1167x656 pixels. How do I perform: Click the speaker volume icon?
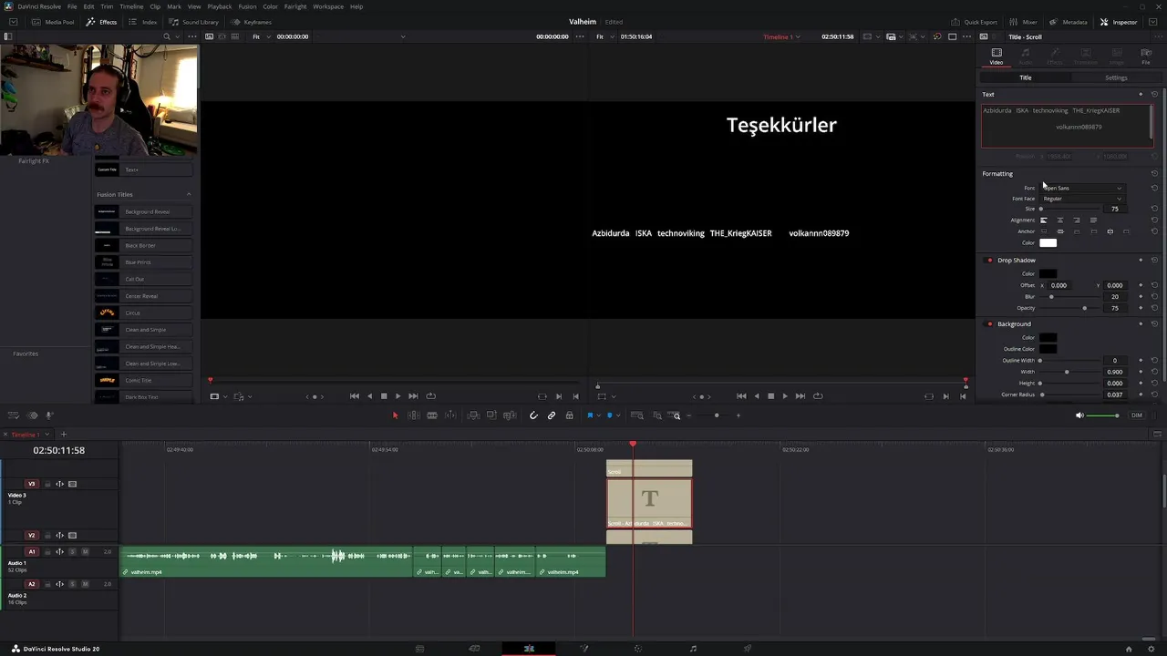click(1079, 415)
